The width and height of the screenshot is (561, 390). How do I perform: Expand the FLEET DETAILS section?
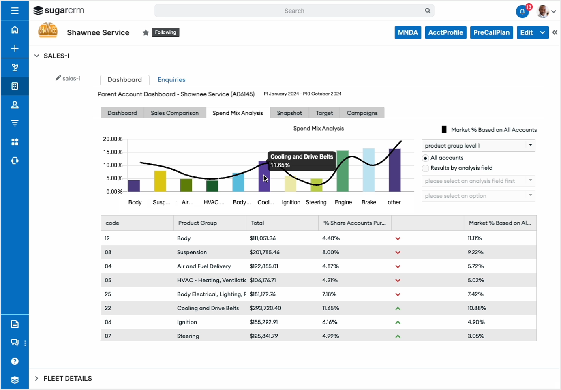click(x=37, y=378)
